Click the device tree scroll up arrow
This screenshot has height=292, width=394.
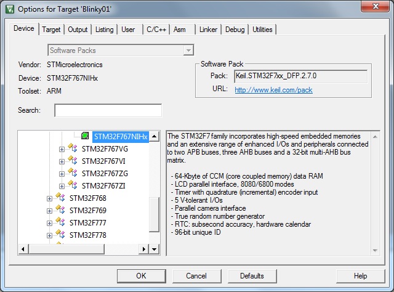(x=155, y=136)
